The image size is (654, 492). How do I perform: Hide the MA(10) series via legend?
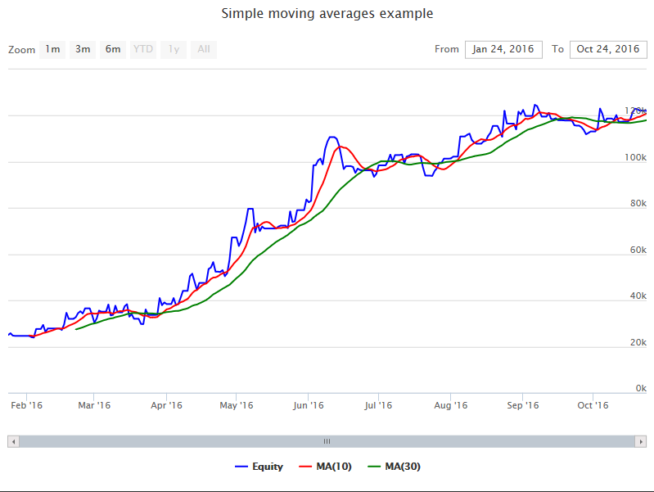325,467
